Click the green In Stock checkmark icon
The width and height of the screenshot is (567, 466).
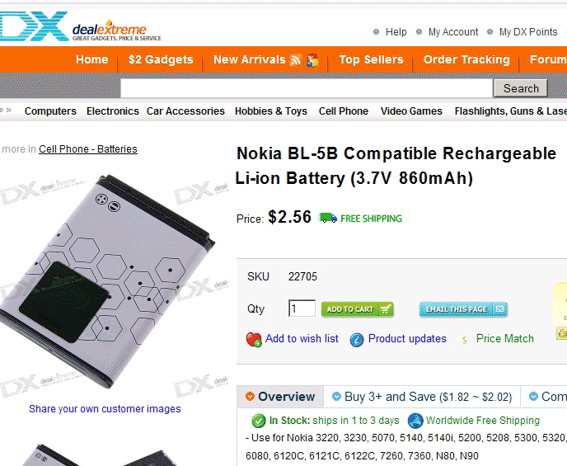[x=259, y=421]
